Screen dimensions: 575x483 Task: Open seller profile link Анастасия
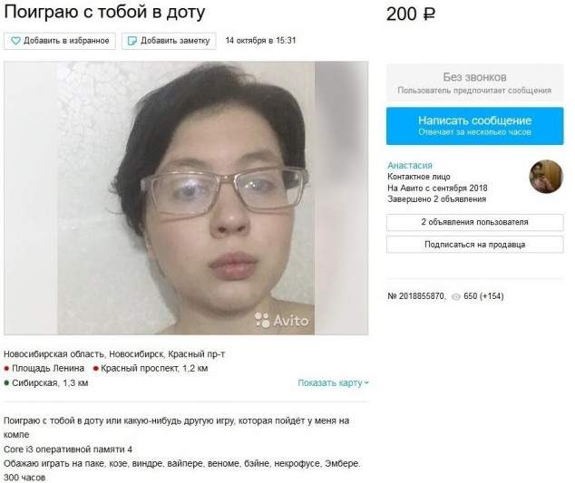point(410,165)
